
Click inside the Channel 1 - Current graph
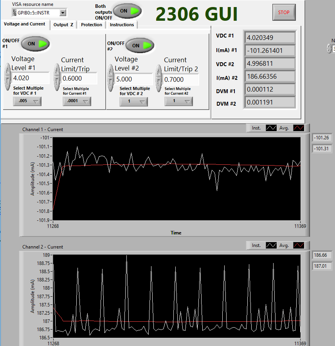click(177, 179)
